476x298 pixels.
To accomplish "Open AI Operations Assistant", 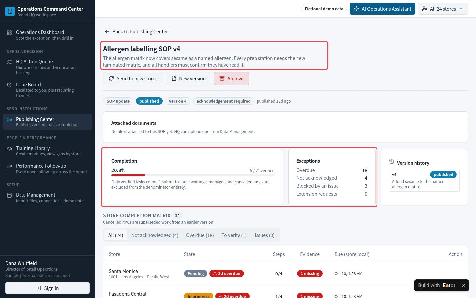I will pyautogui.click(x=382, y=9).
